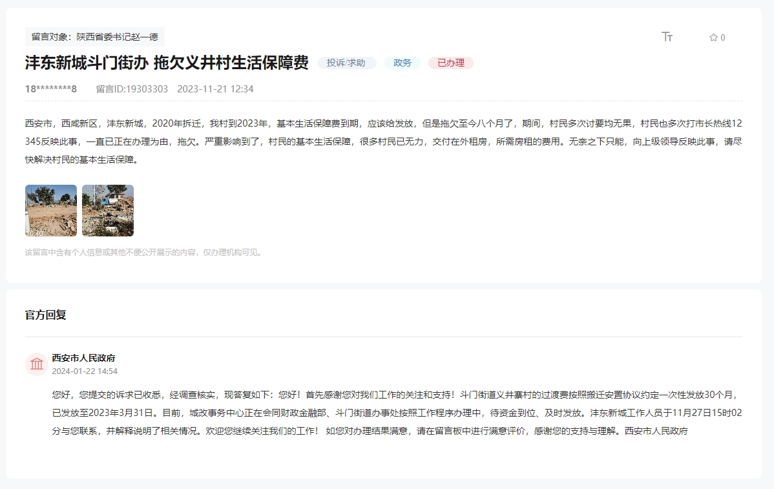The image size is (774, 489).
Task: Open the second attached rubble photo
Action: (108, 211)
